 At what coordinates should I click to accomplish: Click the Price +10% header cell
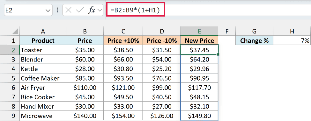pos(123,40)
